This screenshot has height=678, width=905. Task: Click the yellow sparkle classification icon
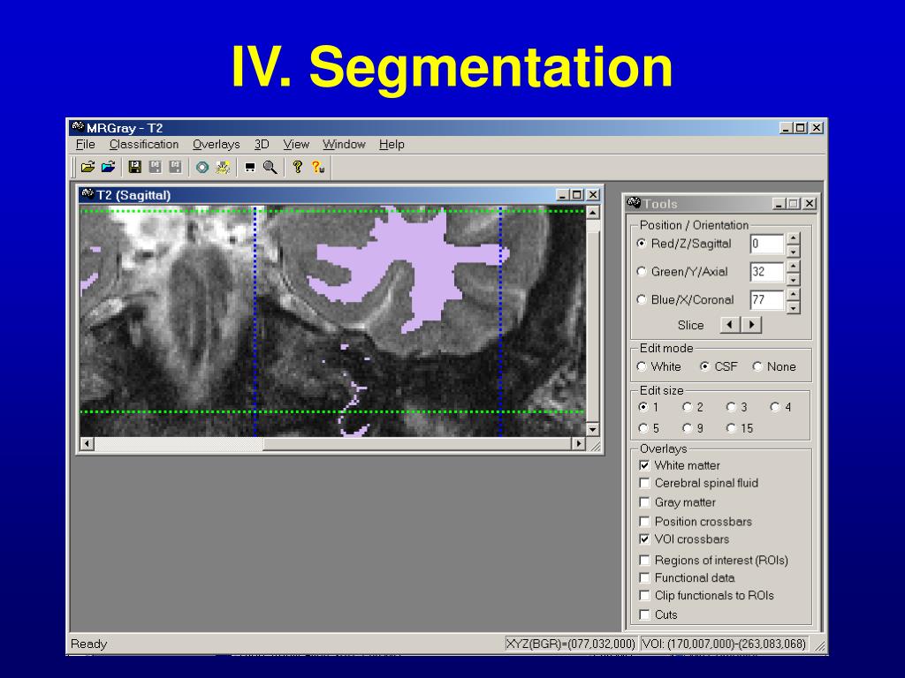pos(222,167)
